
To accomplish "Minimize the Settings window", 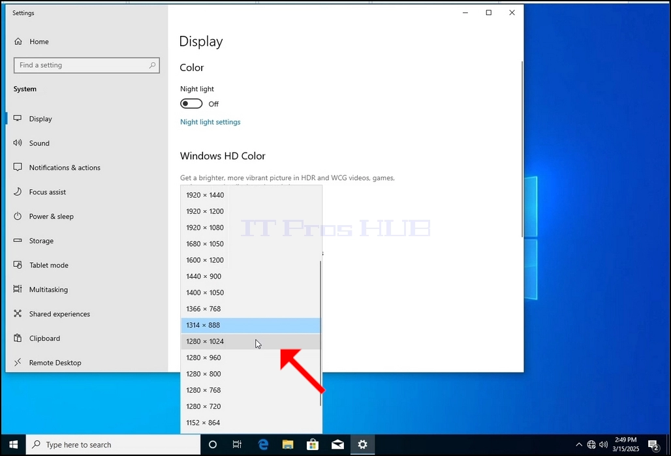I will point(465,13).
